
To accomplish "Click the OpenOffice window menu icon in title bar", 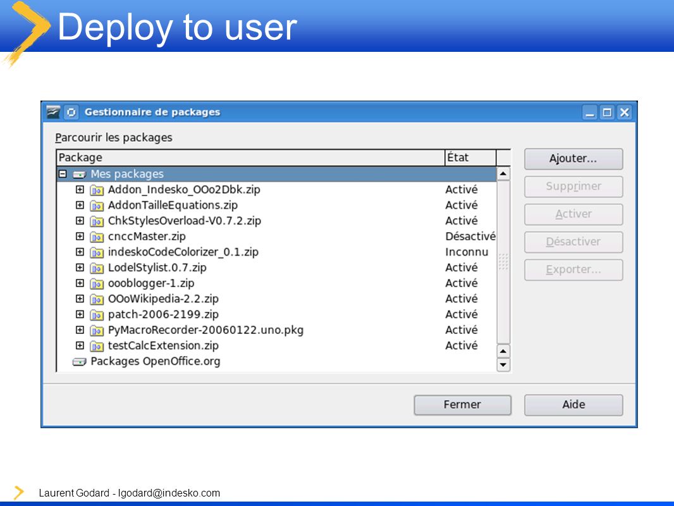I will point(53,112).
